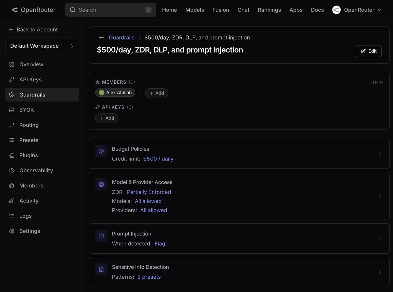Click the Members people icon in sidebar

tap(12, 185)
